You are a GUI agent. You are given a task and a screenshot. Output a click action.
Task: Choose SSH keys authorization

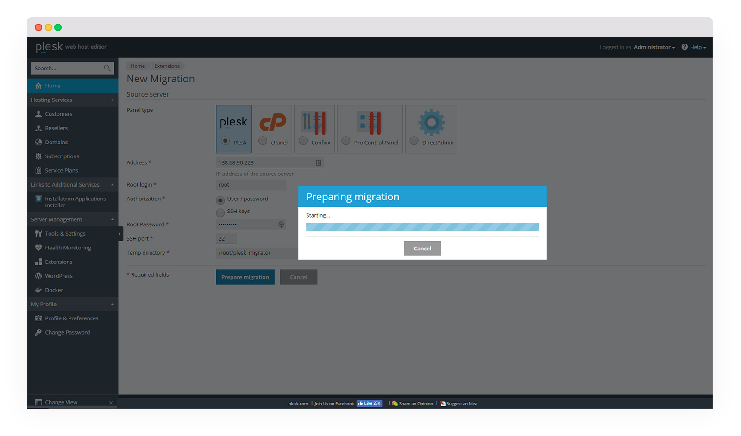[220, 213]
